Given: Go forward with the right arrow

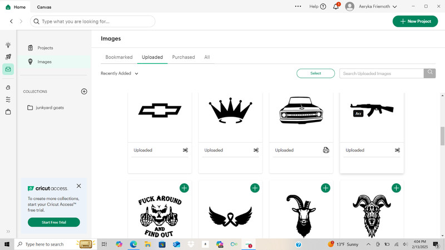Looking at the screenshot, I should (x=21, y=21).
